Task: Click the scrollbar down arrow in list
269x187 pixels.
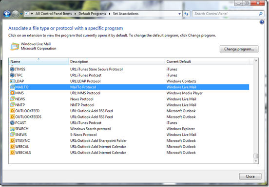Action: (256, 161)
